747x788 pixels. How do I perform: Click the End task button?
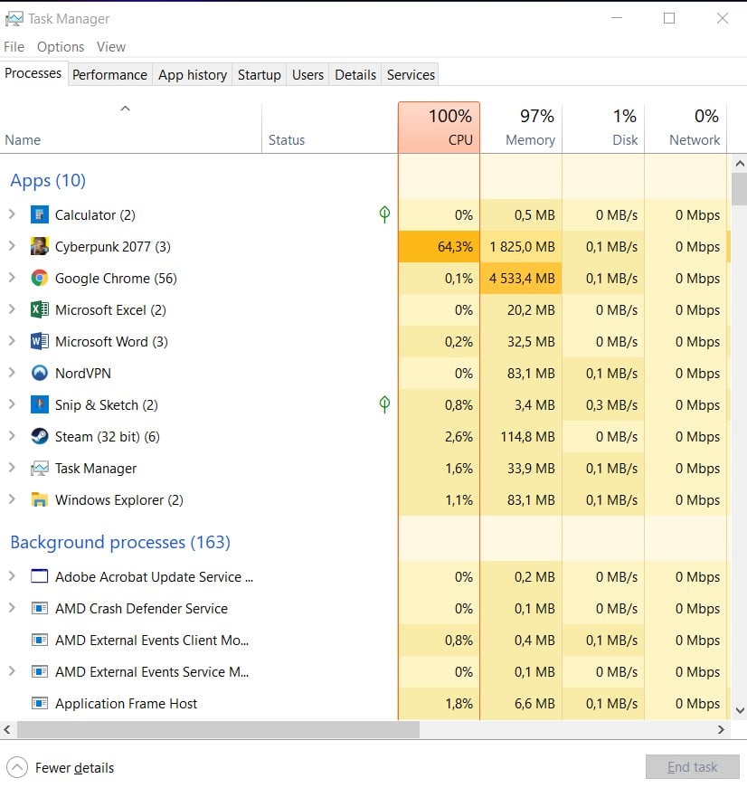coord(693,766)
